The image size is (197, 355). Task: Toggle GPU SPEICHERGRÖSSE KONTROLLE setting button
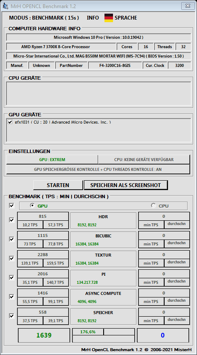click(98, 169)
